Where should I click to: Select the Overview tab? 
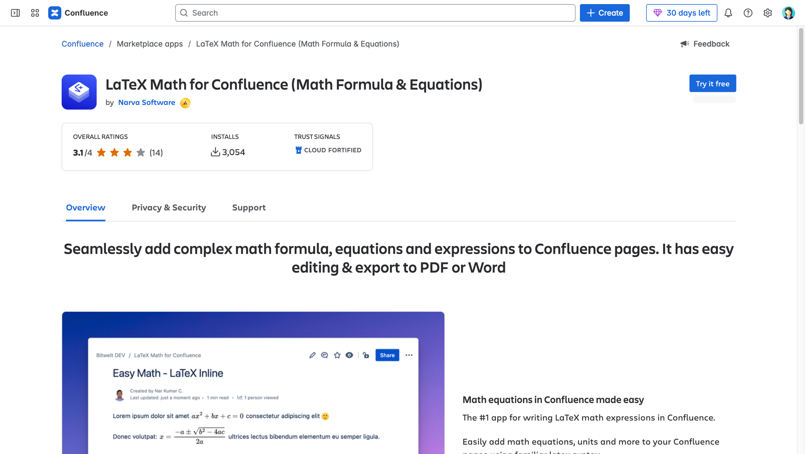pos(86,208)
